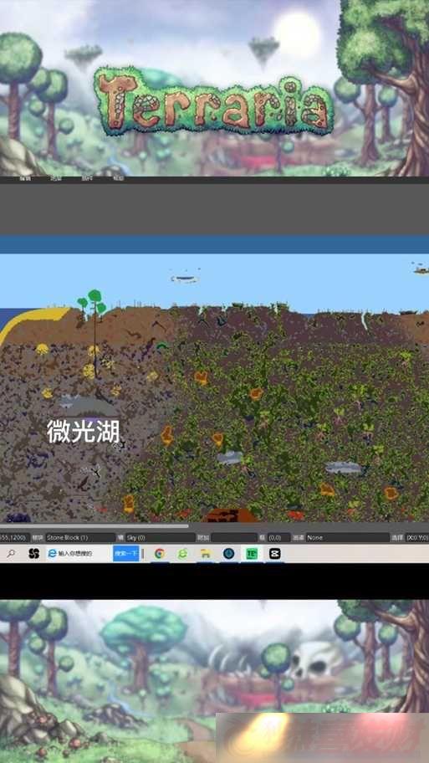Click the blue 搜索一下 button
The width and height of the screenshot is (429, 763).
pos(126,553)
